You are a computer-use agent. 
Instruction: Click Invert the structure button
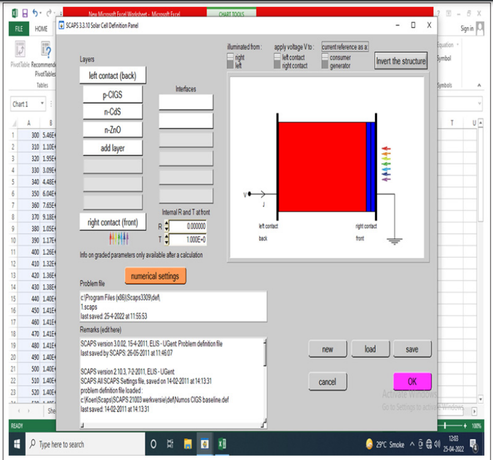[x=401, y=61]
